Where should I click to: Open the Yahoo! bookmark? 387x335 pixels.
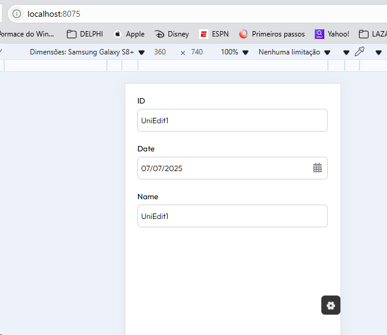tap(332, 34)
